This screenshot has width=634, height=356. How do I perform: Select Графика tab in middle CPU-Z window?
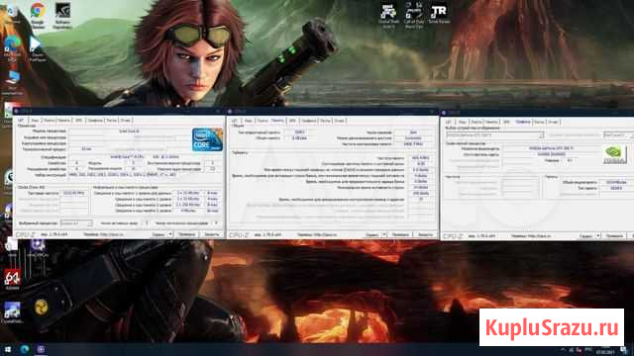(309, 121)
